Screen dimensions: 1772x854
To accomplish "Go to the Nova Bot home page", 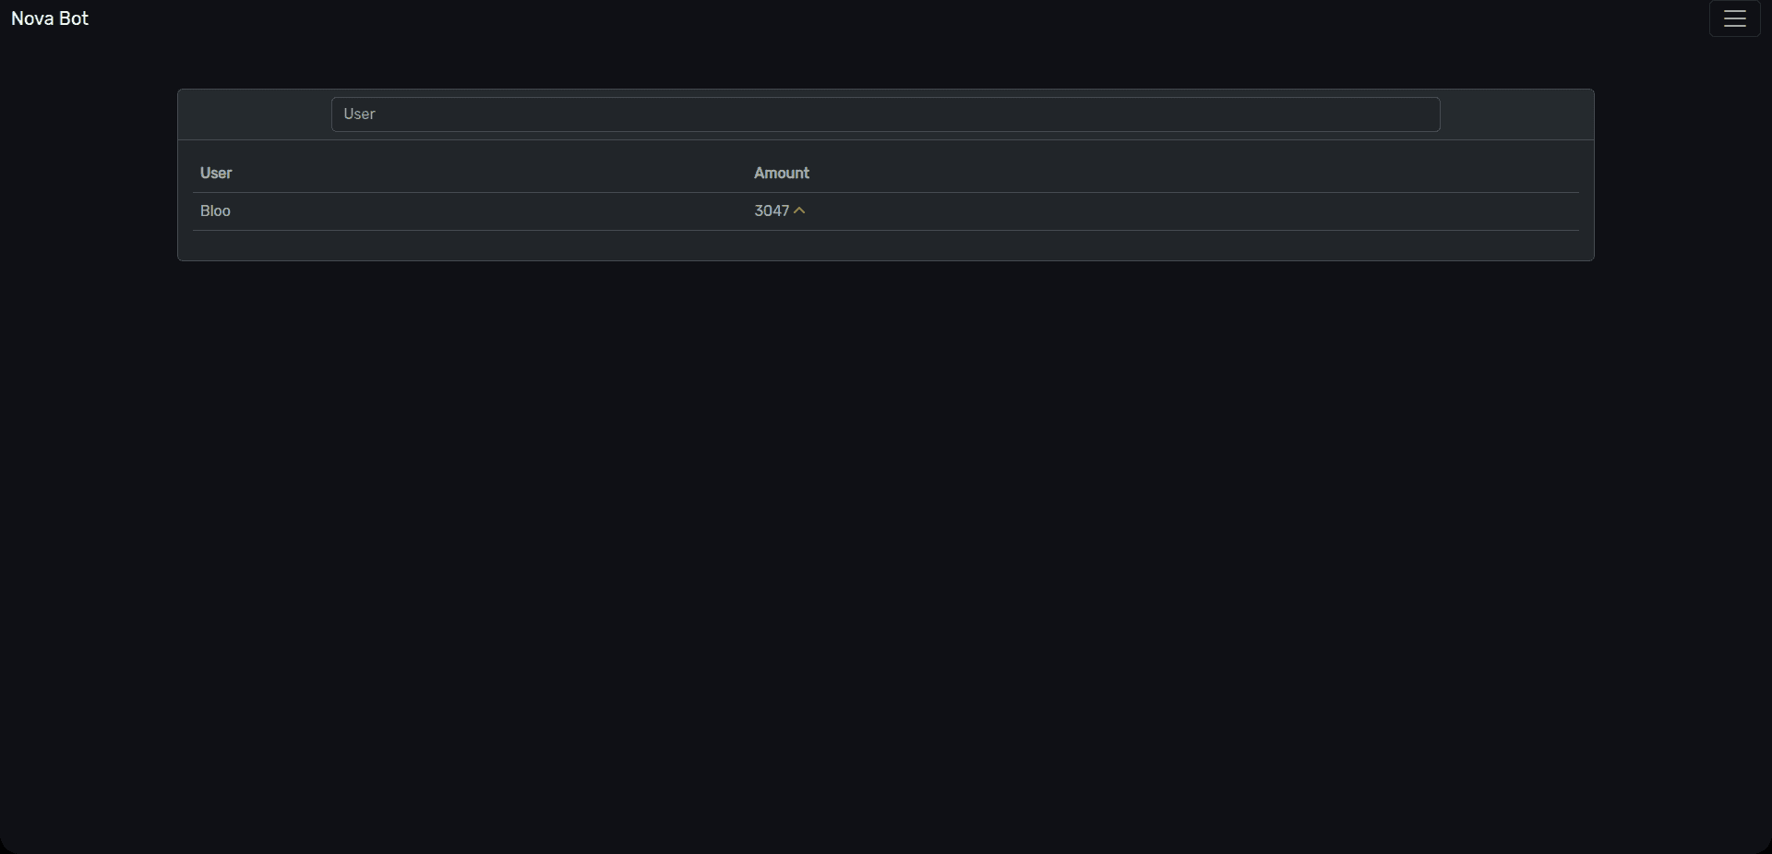I will click(50, 18).
